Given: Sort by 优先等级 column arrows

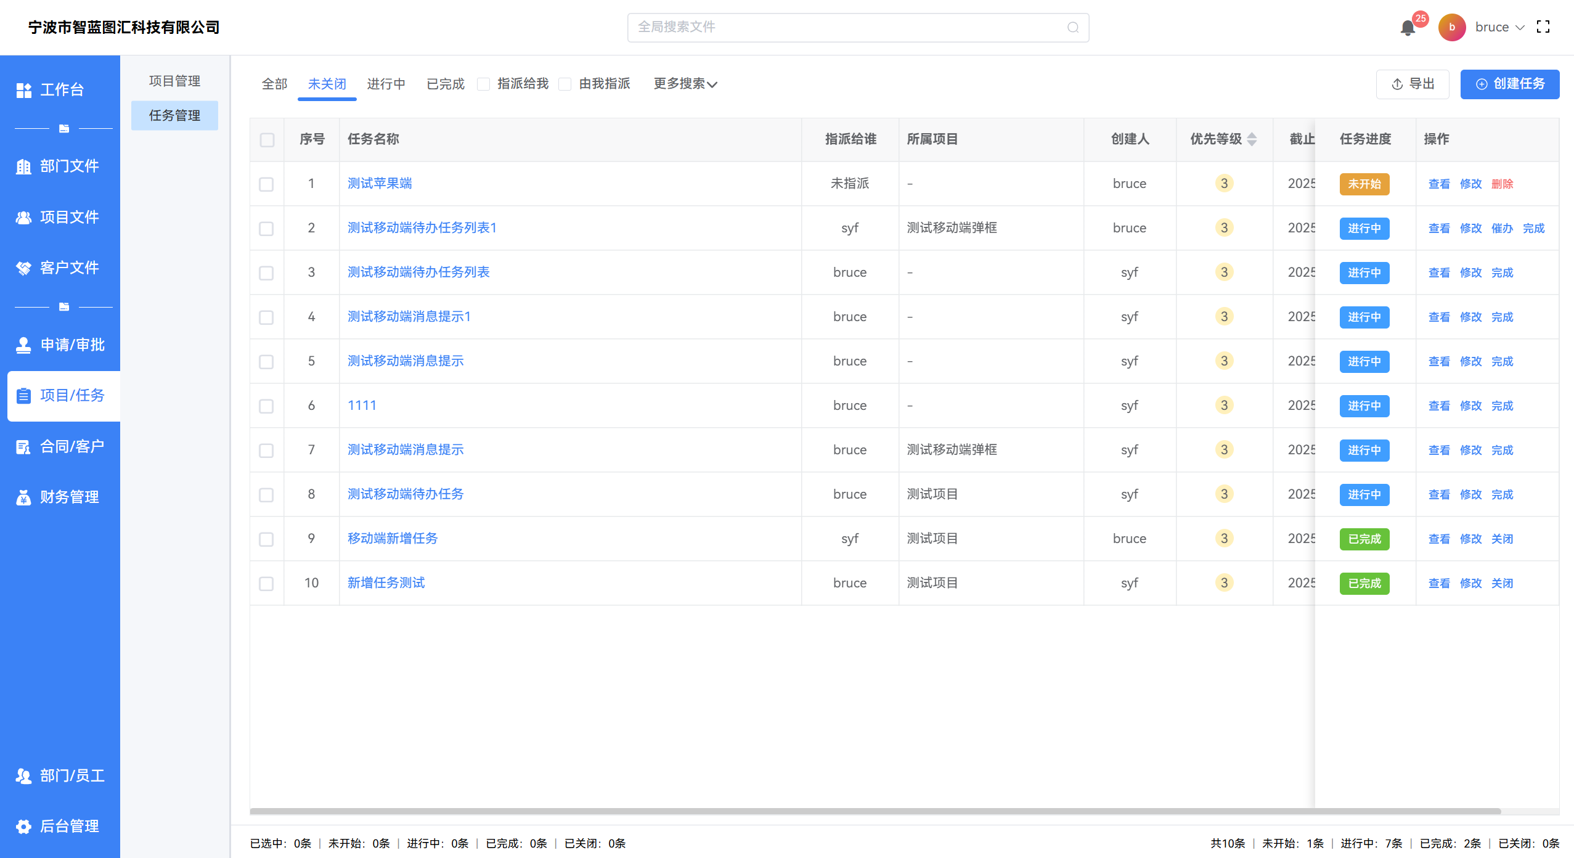Looking at the screenshot, I should (x=1251, y=139).
